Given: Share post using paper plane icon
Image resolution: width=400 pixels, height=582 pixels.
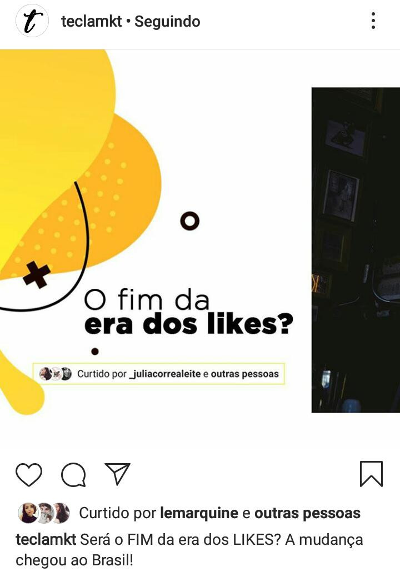Looking at the screenshot, I should 117,474.
